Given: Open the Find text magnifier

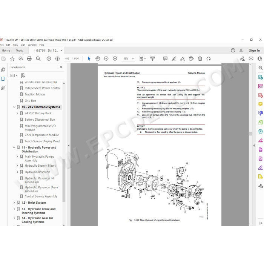Looking at the screenshot, I should (x=38, y=58).
